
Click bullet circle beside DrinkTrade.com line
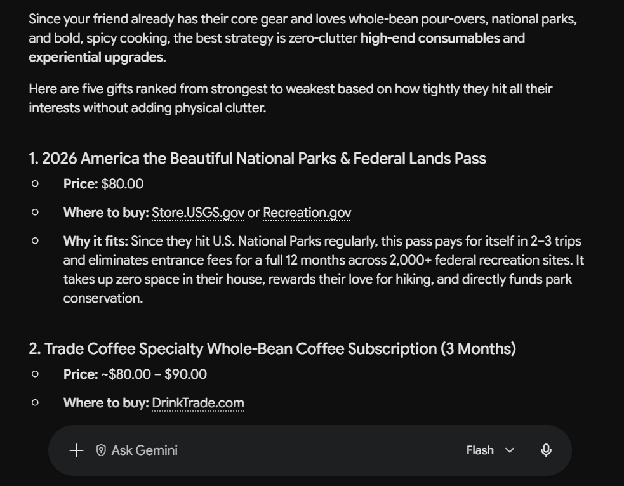35,402
